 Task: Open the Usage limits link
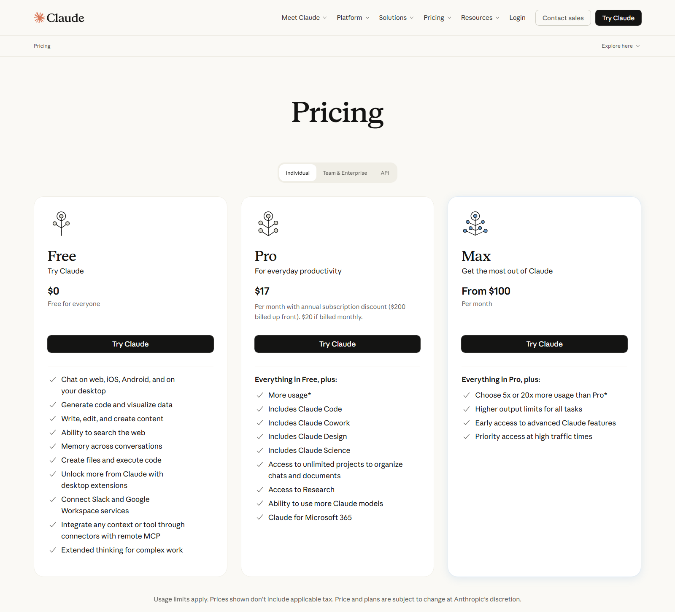pyautogui.click(x=172, y=599)
